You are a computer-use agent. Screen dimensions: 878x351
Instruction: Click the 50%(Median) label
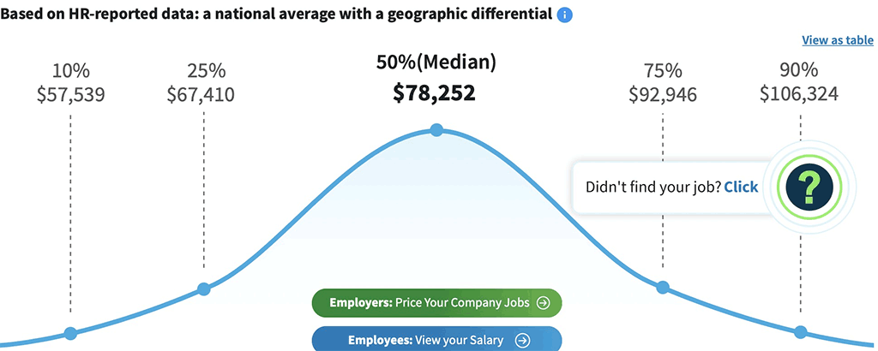[436, 62]
